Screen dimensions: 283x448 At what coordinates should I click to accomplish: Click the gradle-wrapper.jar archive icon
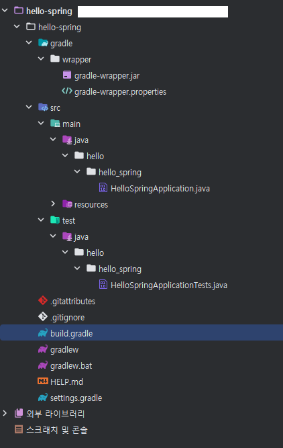(67, 75)
